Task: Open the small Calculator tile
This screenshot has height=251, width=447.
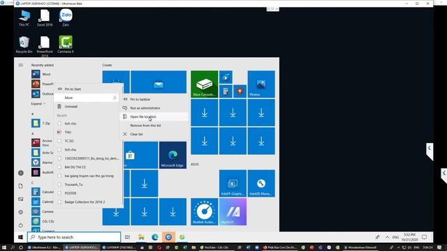Action: point(226,91)
